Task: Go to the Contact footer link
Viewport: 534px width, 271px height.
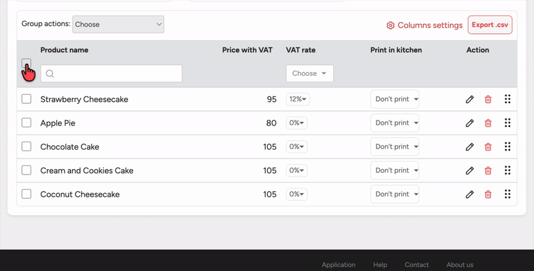Action: [x=417, y=264]
